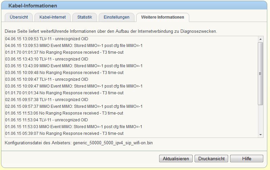Click the log list scrollbar thumb

pos(260,73)
